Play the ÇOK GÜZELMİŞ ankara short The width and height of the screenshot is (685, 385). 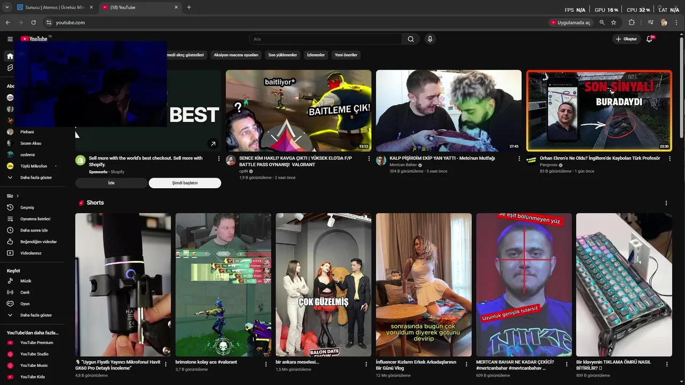coord(323,285)
